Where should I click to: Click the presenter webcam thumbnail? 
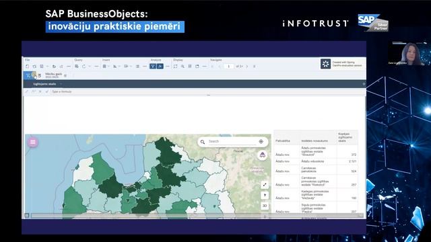pyautogui.click(x=409, y=53)
